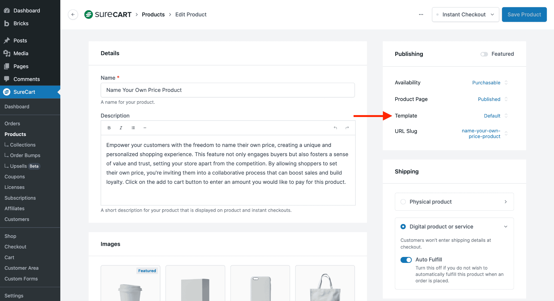Go to Coupons in sidebar menu

tap(15, 177)
